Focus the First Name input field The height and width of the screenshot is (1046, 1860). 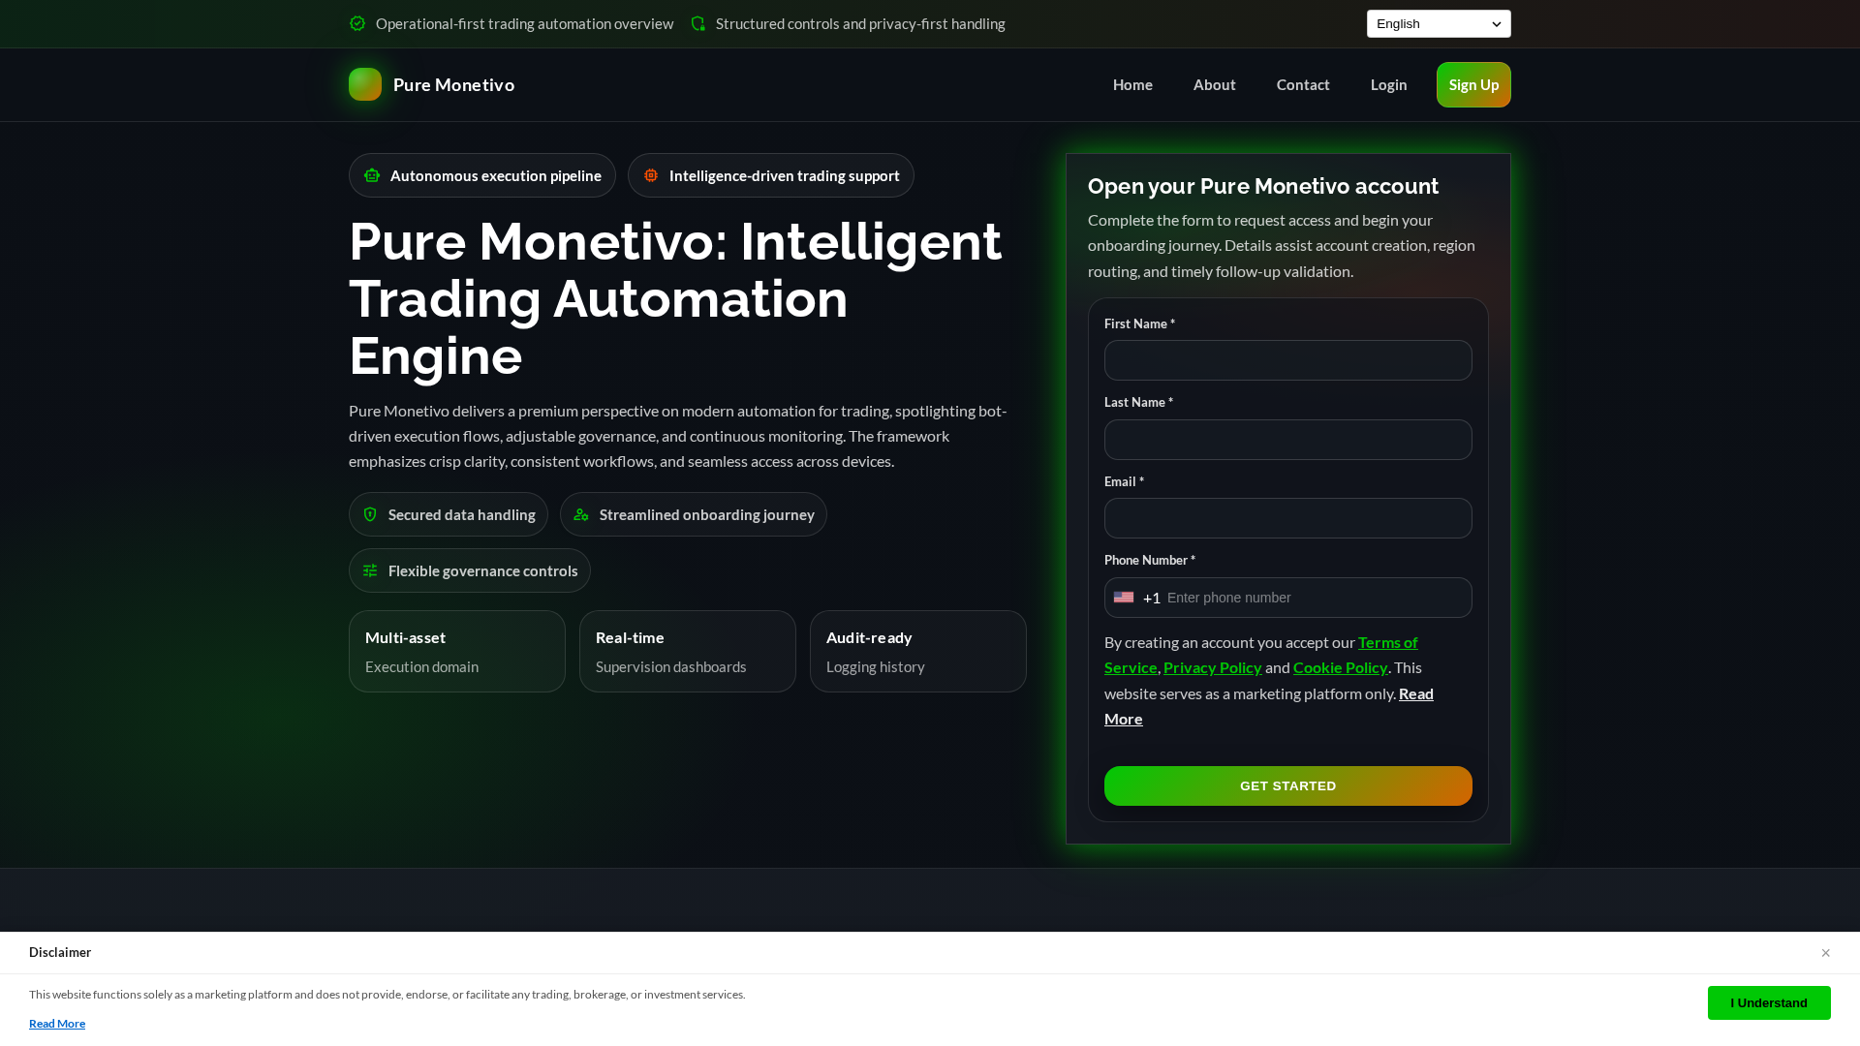[1287, 360]
